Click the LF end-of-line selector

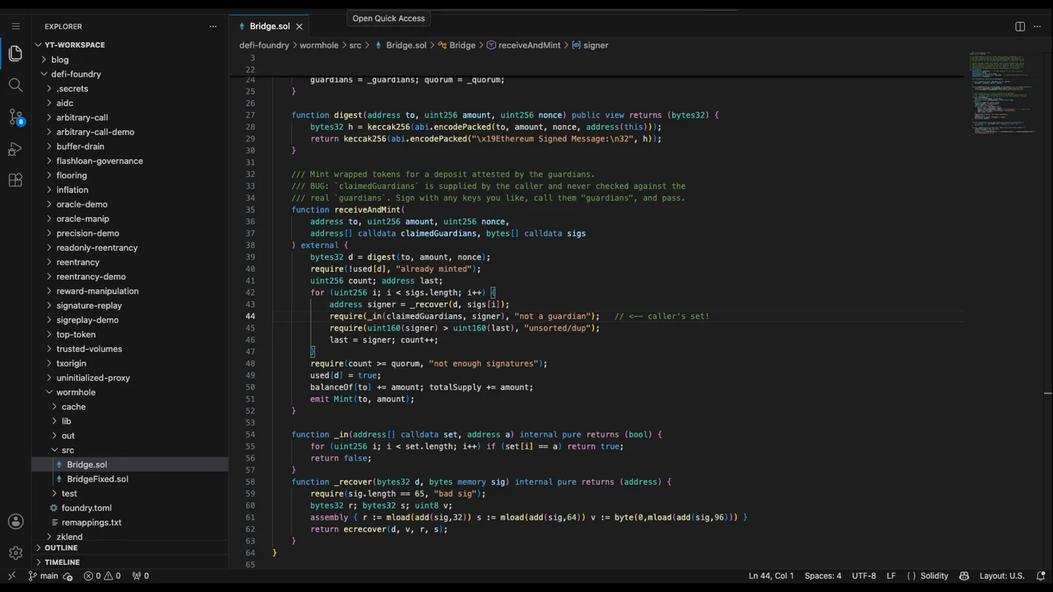pos(891,576)
